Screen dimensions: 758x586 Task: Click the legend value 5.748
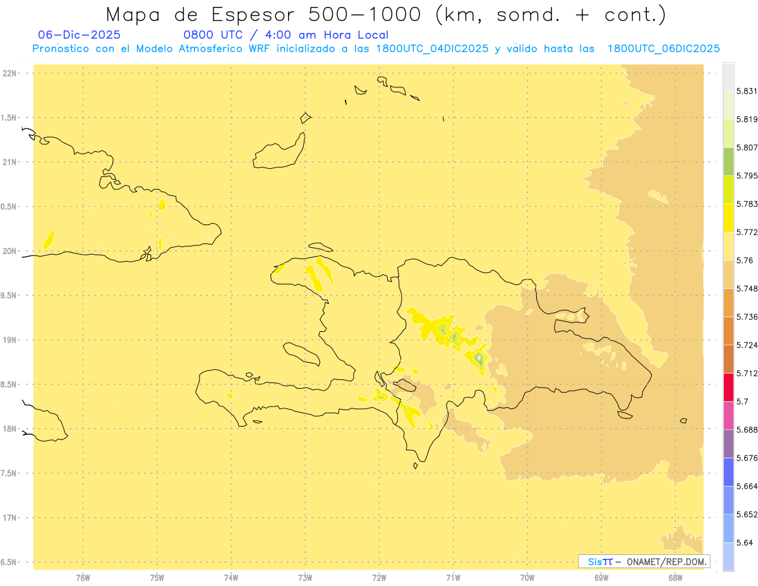747,288
